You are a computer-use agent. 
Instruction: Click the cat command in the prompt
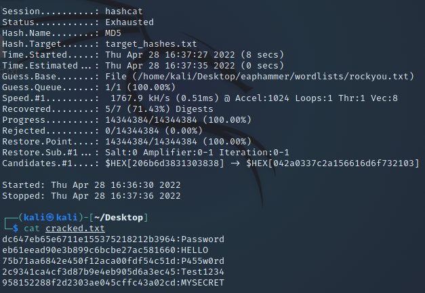click(32, 229)
